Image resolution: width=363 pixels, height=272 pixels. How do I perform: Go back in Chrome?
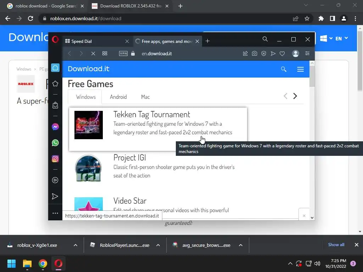pyautogui.click(x=8, y=18)
